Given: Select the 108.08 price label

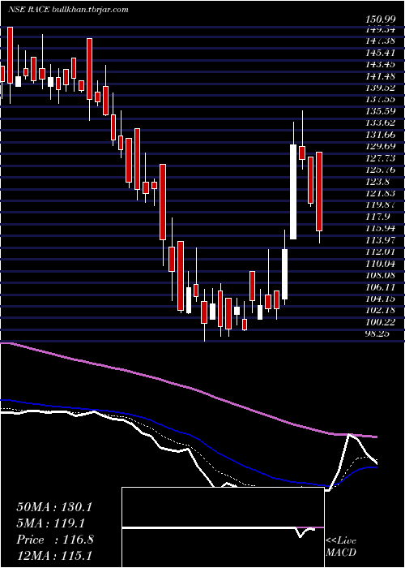Looking at the screenshot, I should [x=382, y=275].
